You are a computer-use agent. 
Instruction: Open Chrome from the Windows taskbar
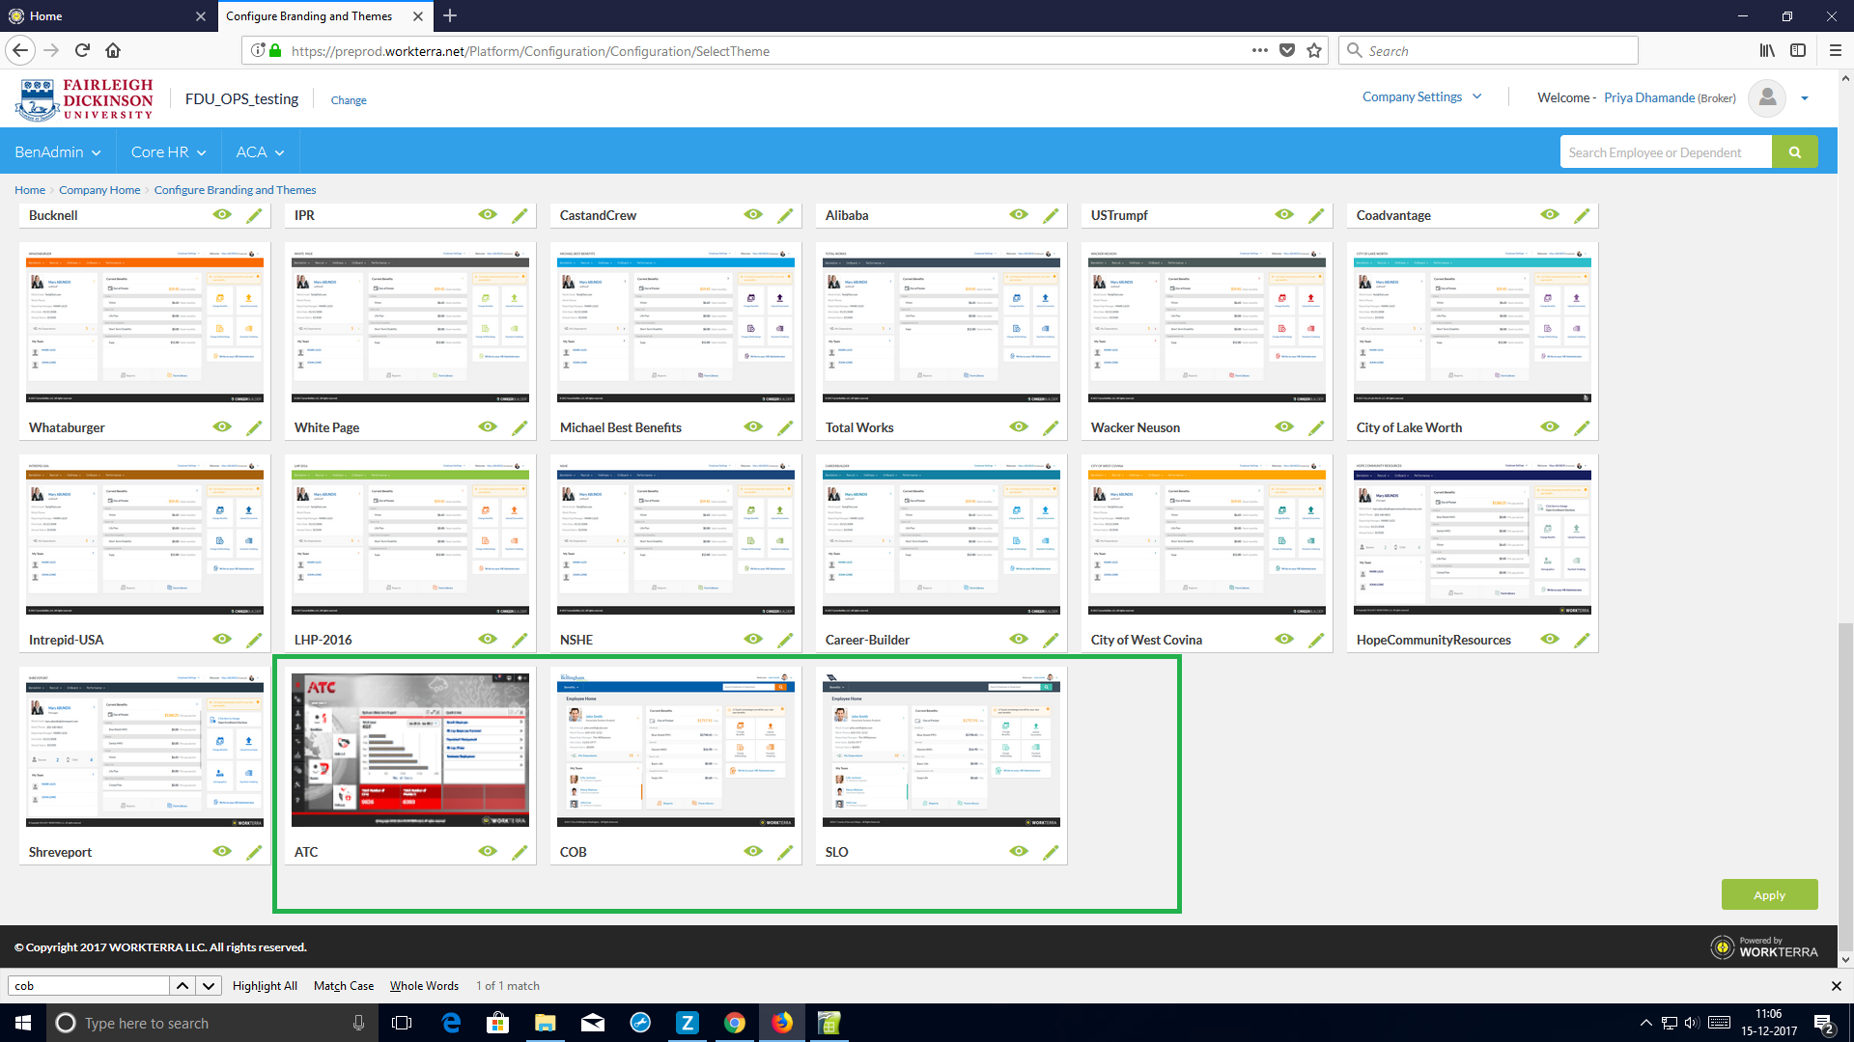click(735, 1023)
